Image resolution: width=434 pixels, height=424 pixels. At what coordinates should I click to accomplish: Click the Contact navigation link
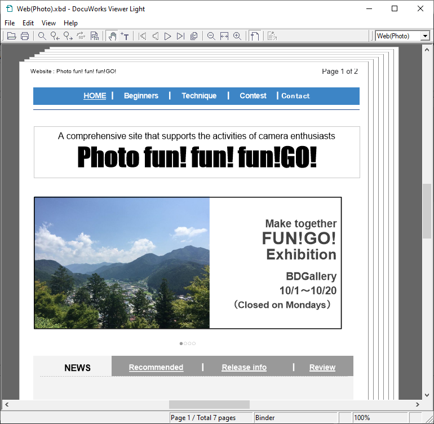tap(295, 96)
